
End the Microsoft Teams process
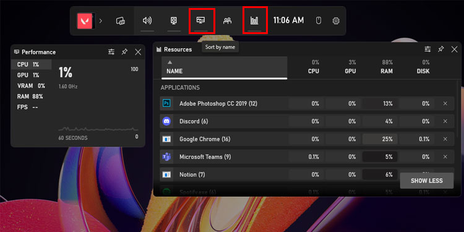[445, 157]
